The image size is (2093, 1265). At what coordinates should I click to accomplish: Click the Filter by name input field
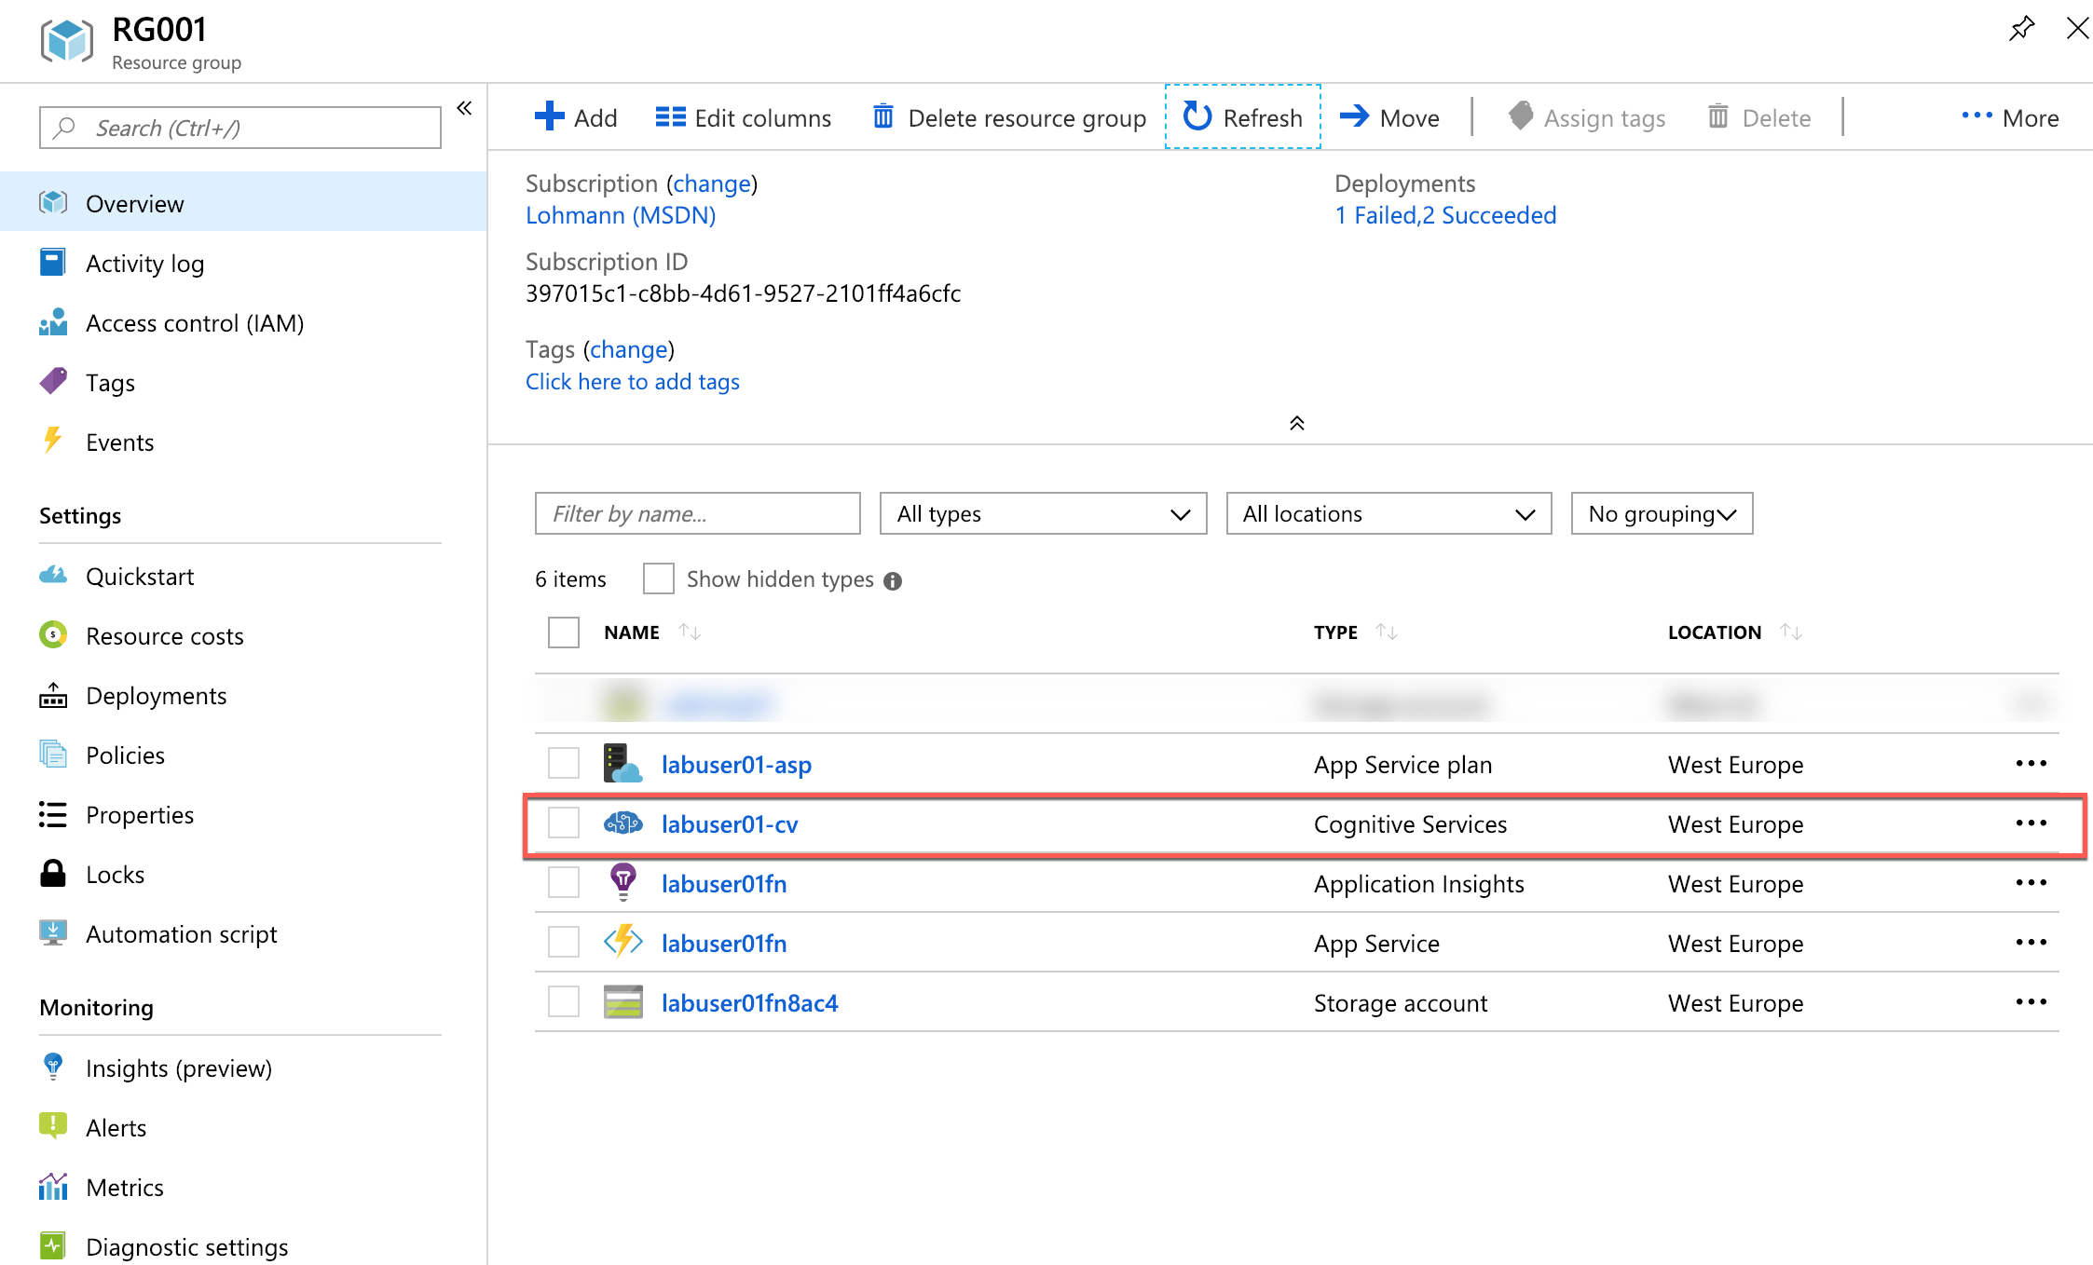point(695,513)
